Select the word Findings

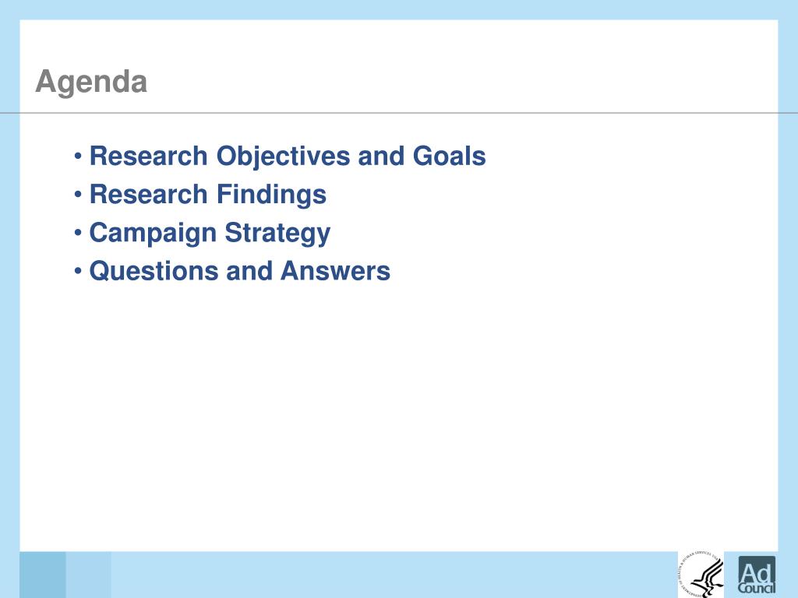[271, 195]
